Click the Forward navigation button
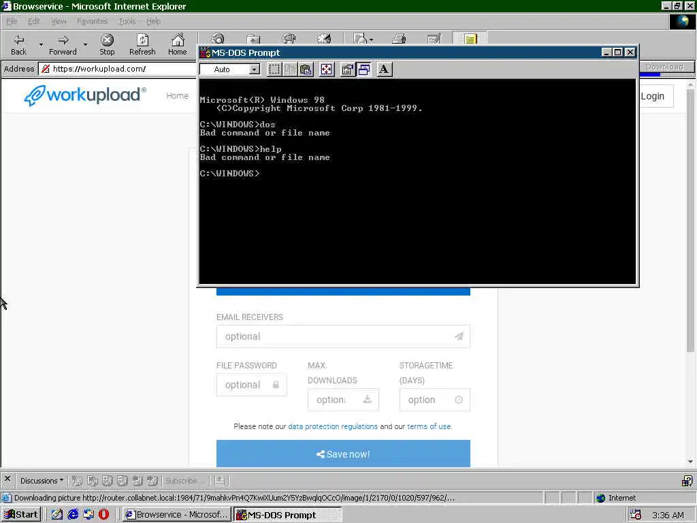 click(63, 45)
